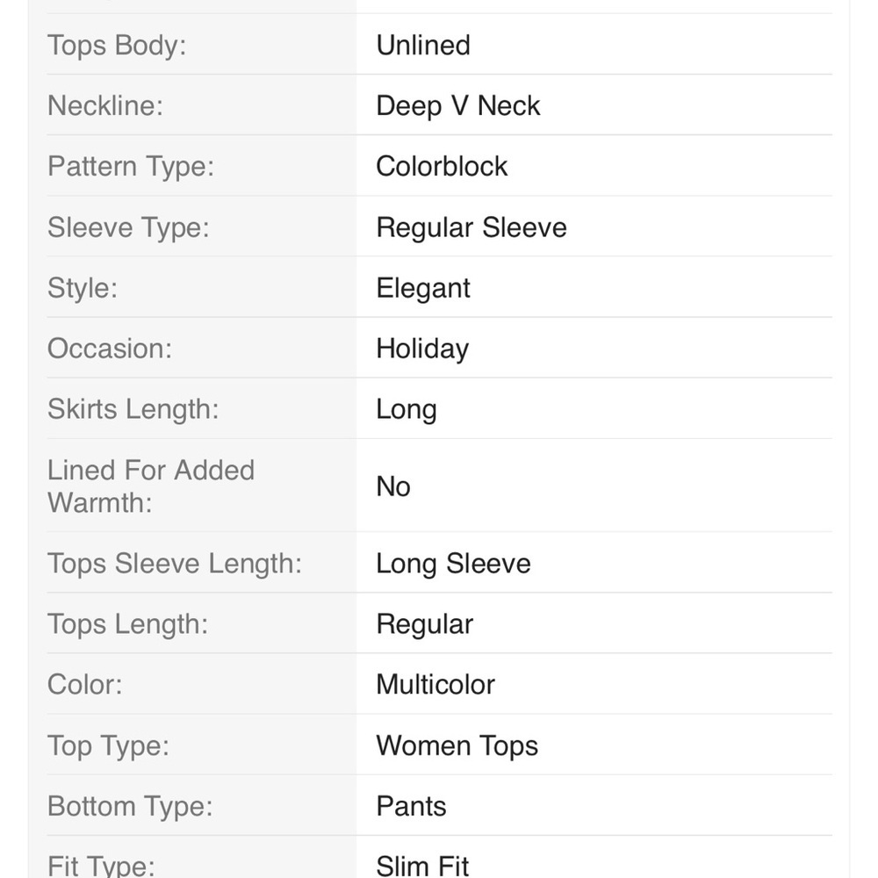Click the Lined For Added Warmth label
Viewport: 878px width, 878px height.
click(x=151, y=486)
